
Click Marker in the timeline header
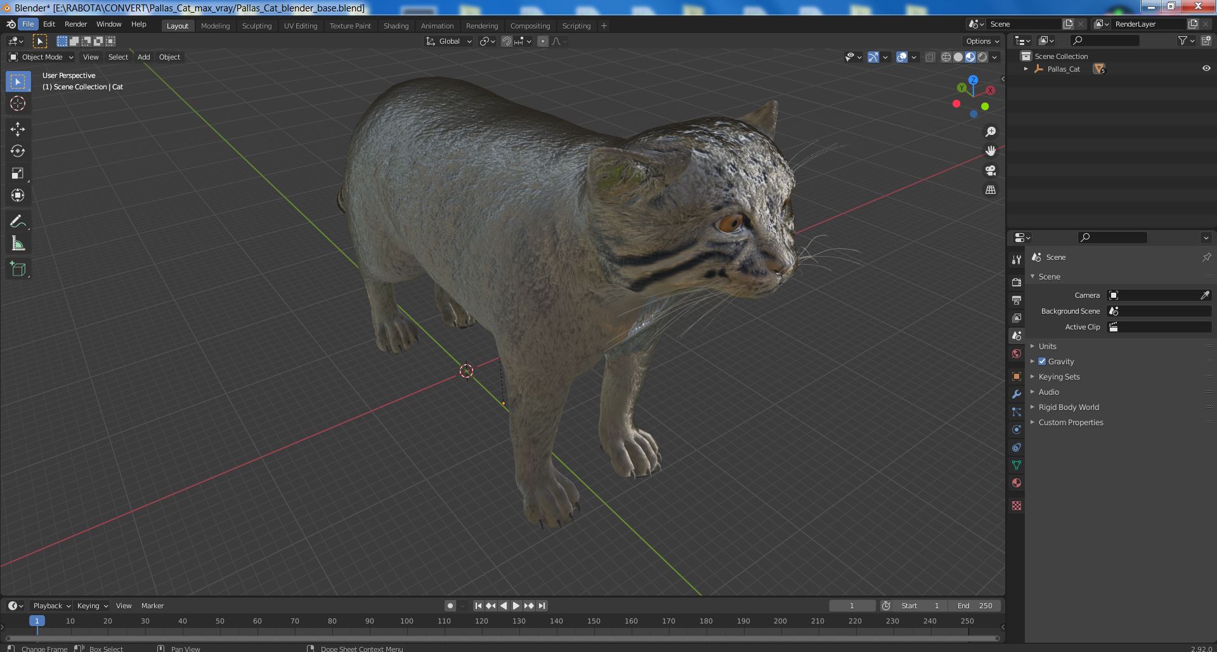152,606
